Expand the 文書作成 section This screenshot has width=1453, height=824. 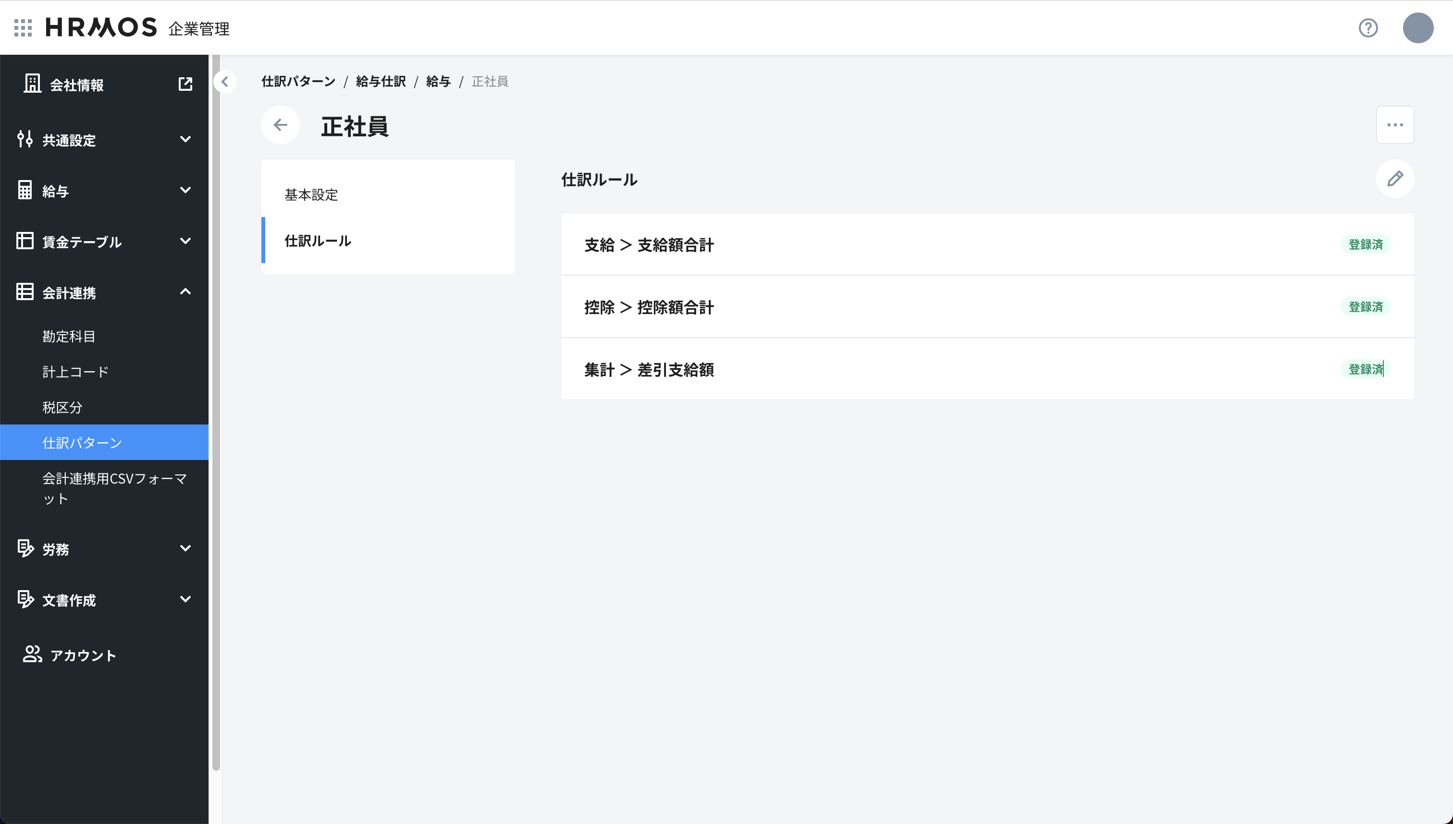click(x=185, y=599)
